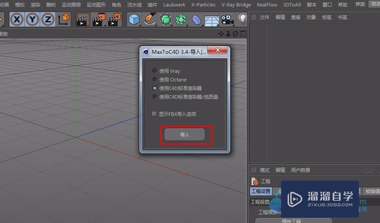Click the blue bend deformer icon
Viewport: 380px width, 223px height.
(196, 19)
